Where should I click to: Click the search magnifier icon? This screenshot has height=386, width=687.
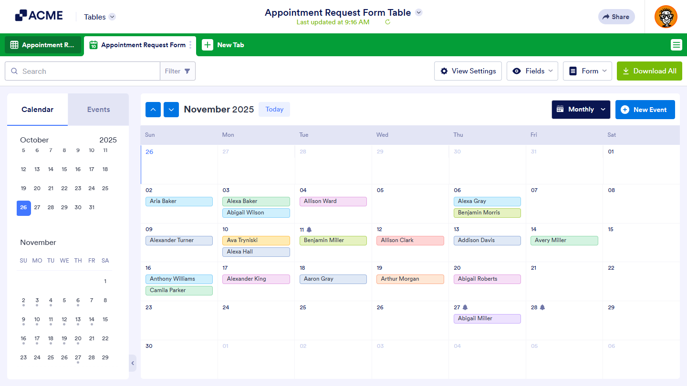(14, 71)
